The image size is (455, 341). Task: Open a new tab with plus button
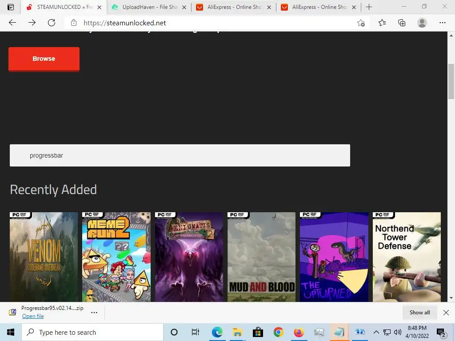pos(369,7)
